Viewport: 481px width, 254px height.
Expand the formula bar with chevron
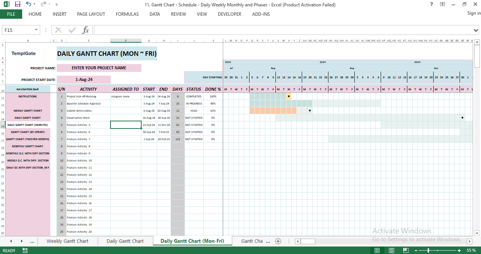click(476, 30)
